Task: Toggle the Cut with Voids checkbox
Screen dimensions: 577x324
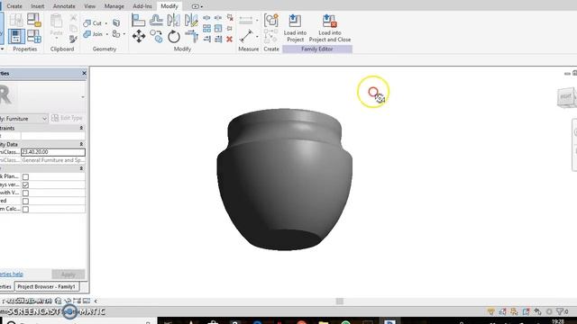Action: [25, 193]
